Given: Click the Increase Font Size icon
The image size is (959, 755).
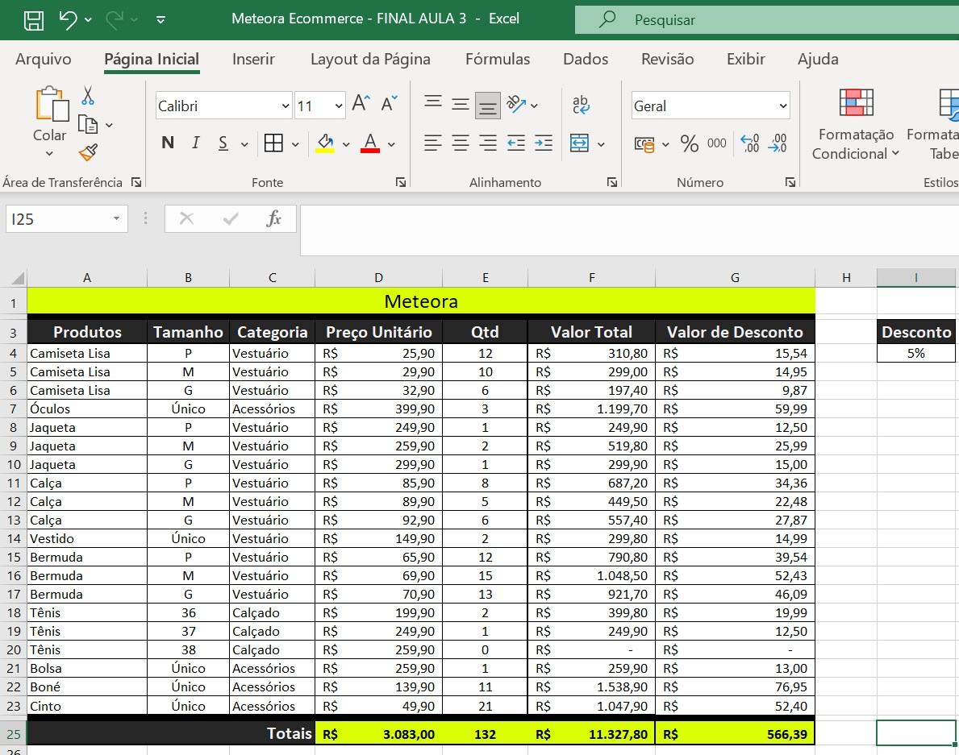Looking at the screenshot, I should [361, 104].
